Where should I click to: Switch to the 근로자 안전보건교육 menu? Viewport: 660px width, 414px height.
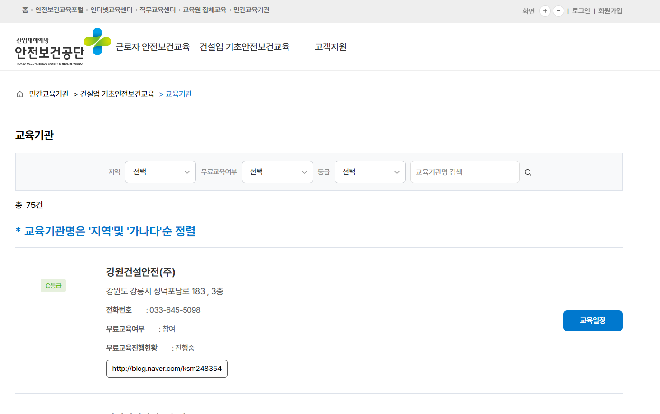(153, 47)
